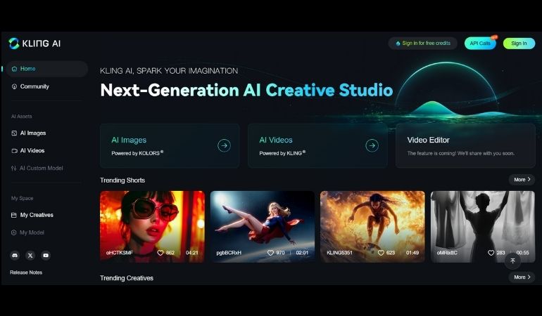Open Release Notes link

point(26,272)
